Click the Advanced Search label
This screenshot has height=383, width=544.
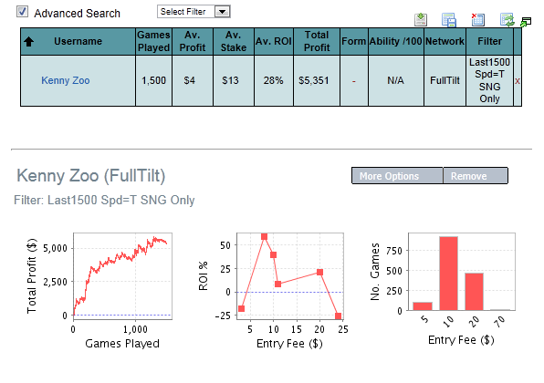[77, 13]
